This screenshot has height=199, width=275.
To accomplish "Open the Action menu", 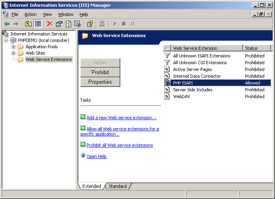I will (x=30, y=14).
